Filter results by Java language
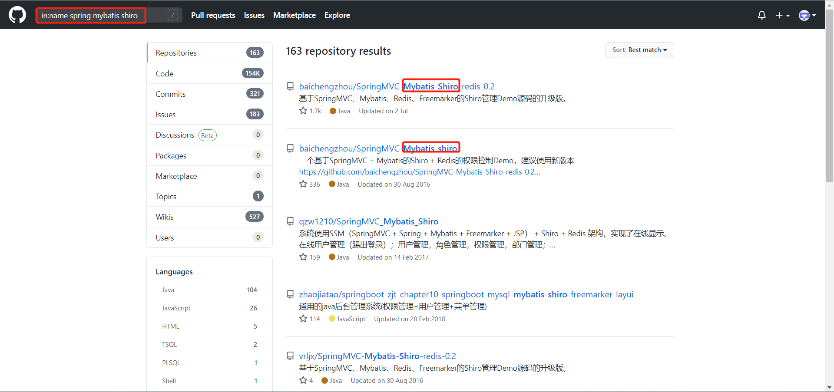The width and height of the screenshot is (834, 392). pos(210,290)
